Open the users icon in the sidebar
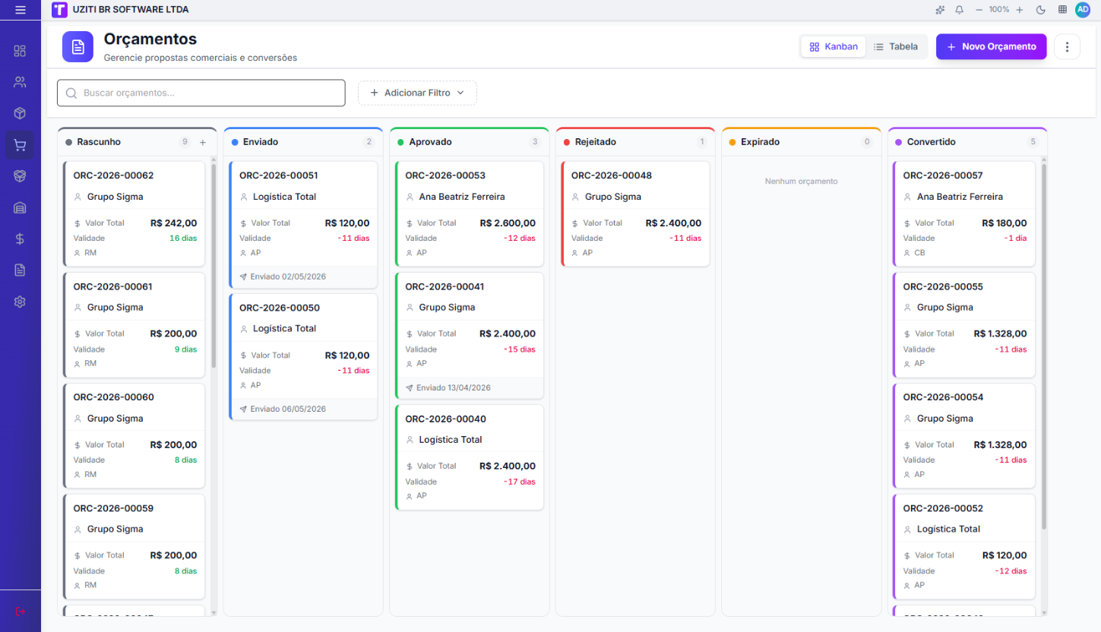This screenshot has width=1101, height=632. coord(20,82)
